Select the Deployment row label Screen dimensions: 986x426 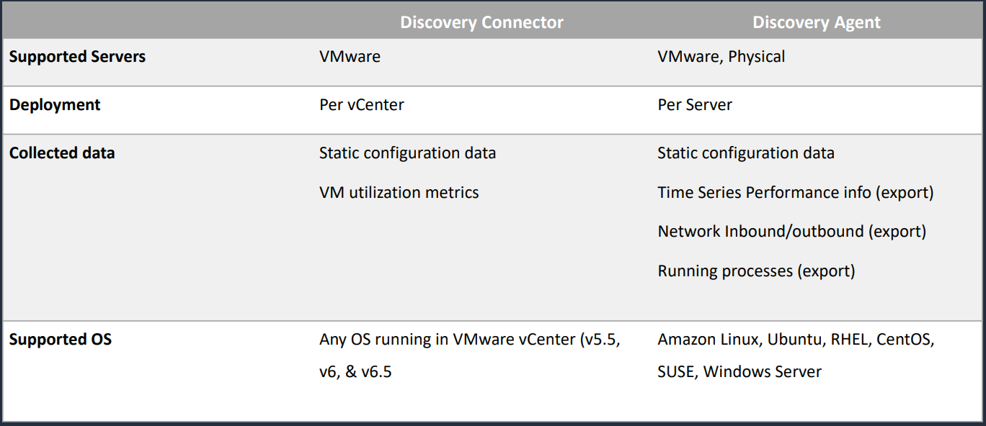(x=55, y=105)
